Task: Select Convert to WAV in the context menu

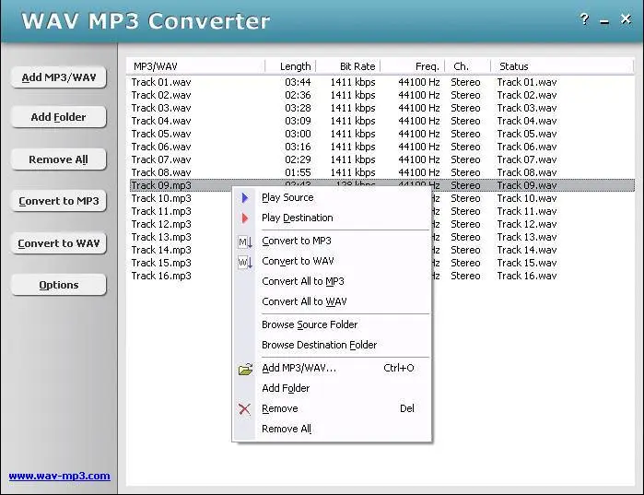Action: [x=332, y=261]
